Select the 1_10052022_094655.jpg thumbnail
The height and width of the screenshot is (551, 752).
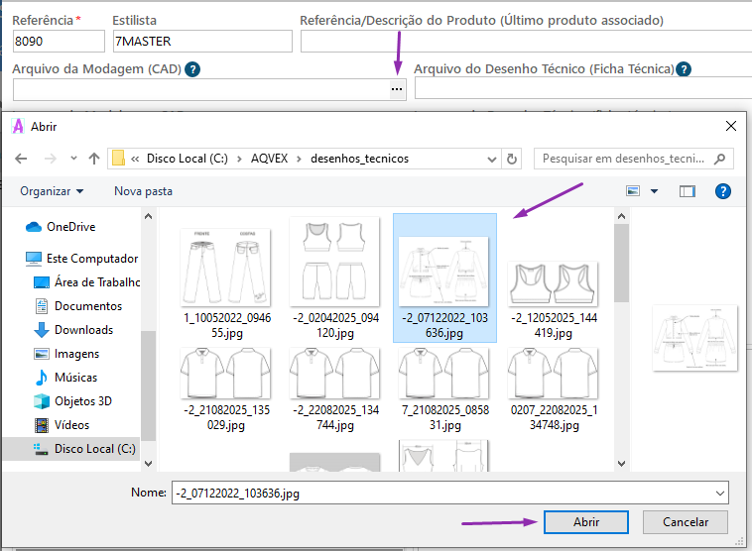[x=225, y=279]
